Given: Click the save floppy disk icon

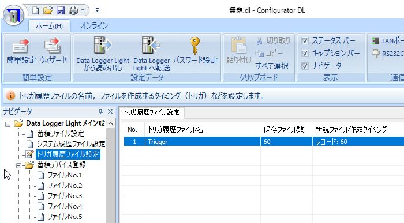Looking at the screenshot, I should click(61, 10).
